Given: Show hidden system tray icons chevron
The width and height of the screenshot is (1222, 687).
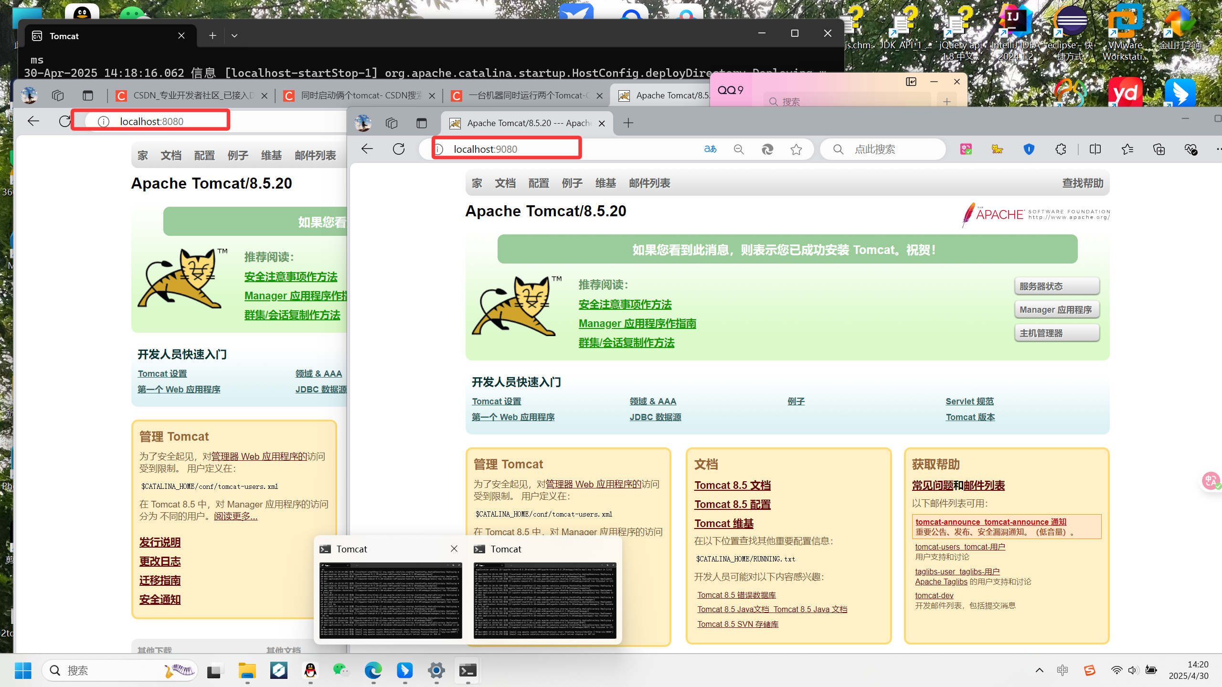Looking at the screenshot, I should (x=1039, y=670).
